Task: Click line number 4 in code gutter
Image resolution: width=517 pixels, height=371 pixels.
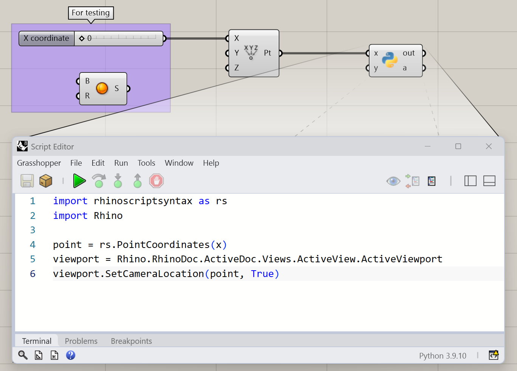Action: [x=33, y=245]
